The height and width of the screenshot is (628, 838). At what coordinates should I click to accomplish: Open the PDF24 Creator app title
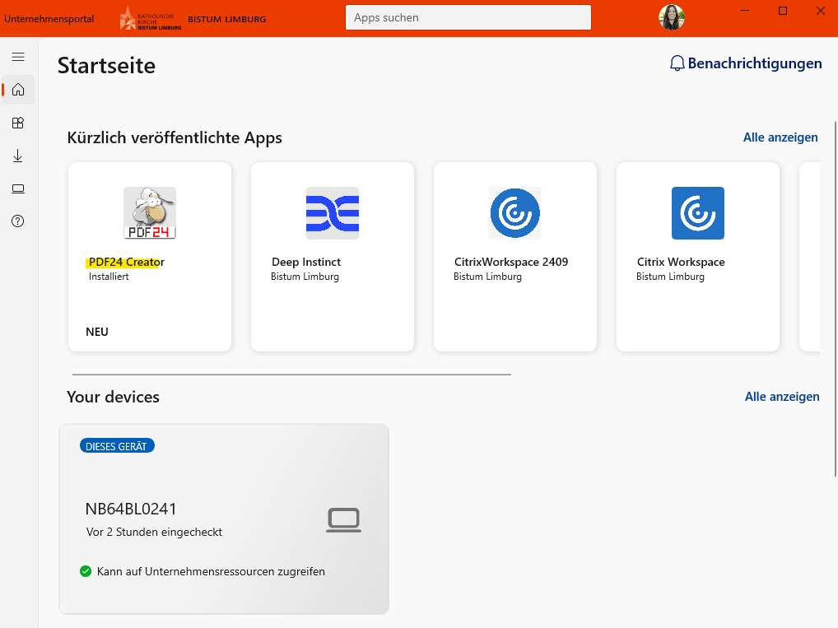pos(127,262)
